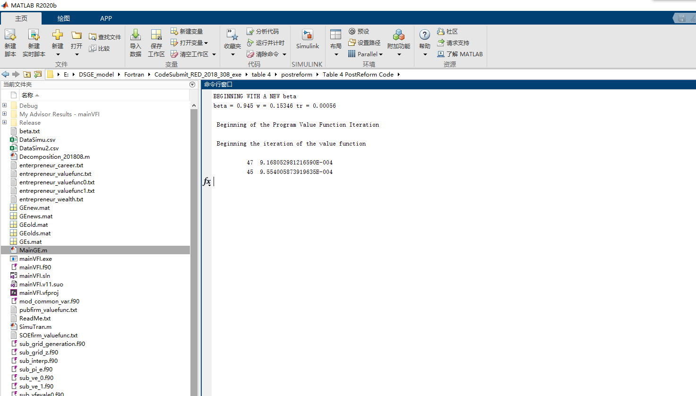
Task: Click the Open (打开) folder icon
Action: [x=77, y=35]
